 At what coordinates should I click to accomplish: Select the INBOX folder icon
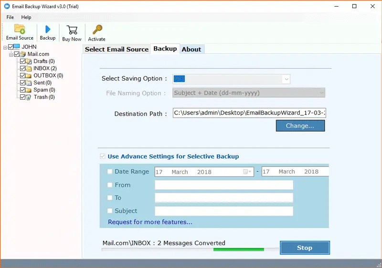29,69
